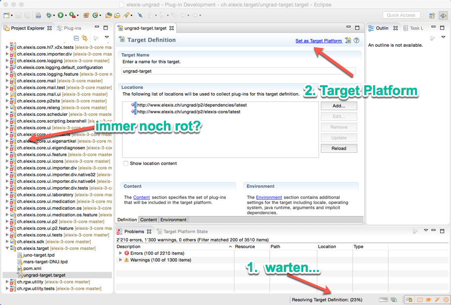Close the ungrad-target.target editor tab

tap(171, 28)
